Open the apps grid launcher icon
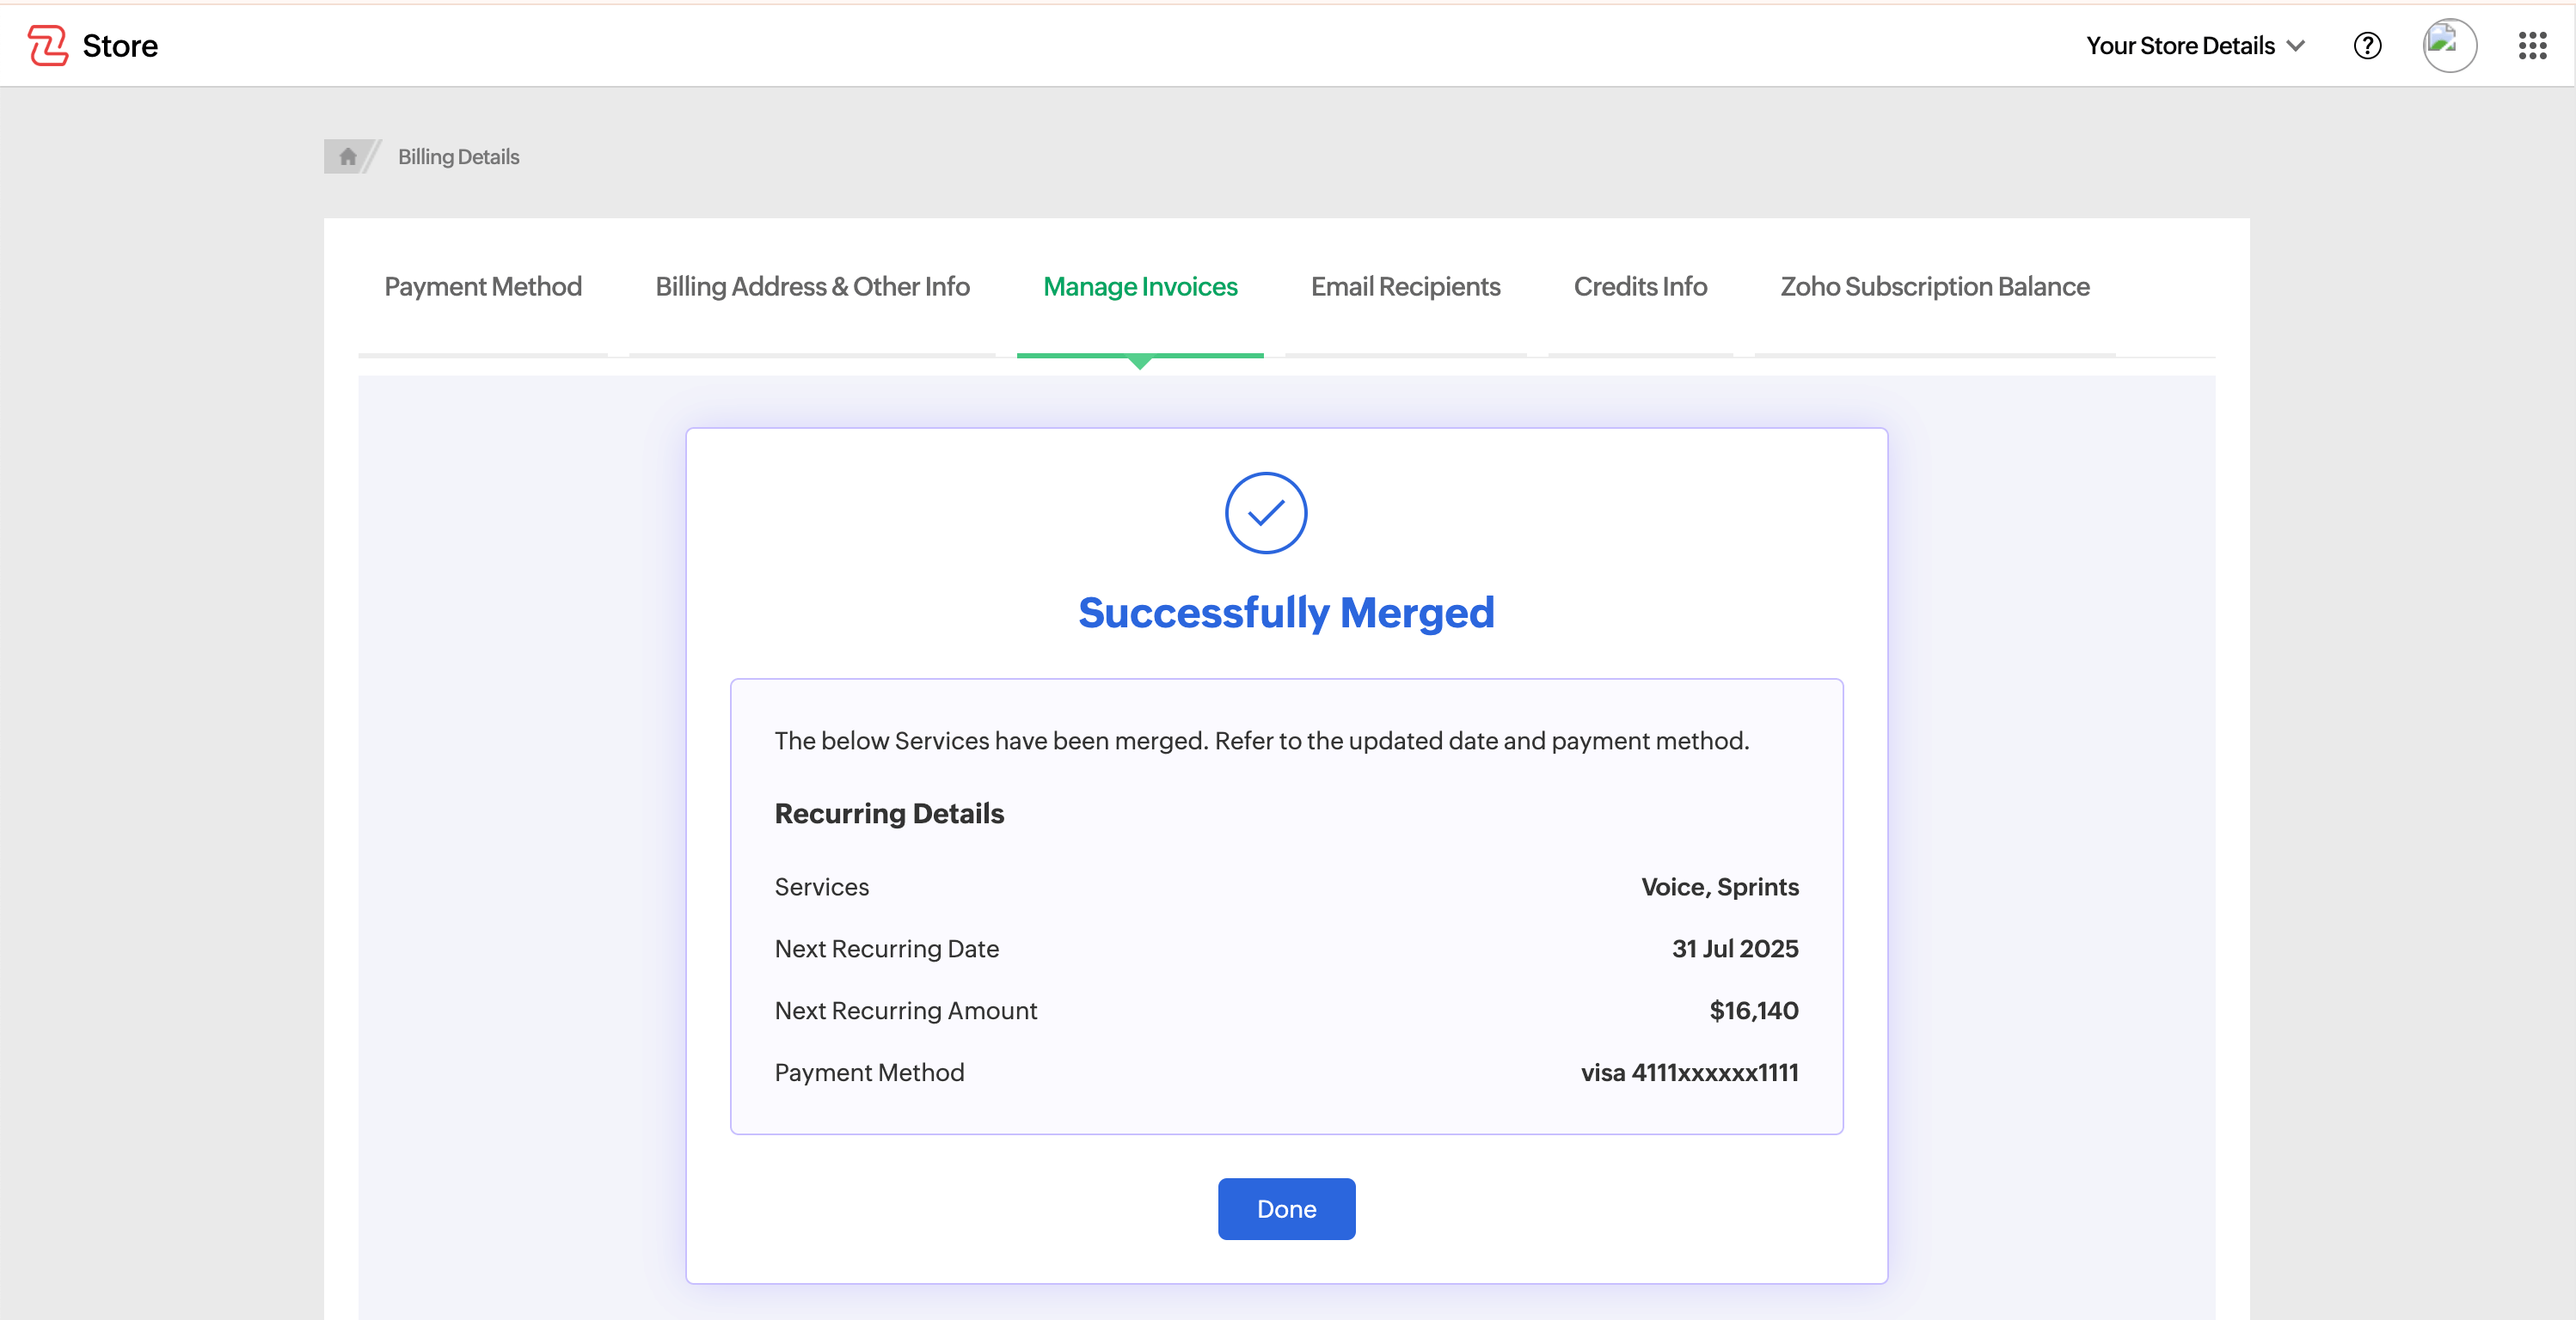The image size is (2576, 1320). [2532, 46]
